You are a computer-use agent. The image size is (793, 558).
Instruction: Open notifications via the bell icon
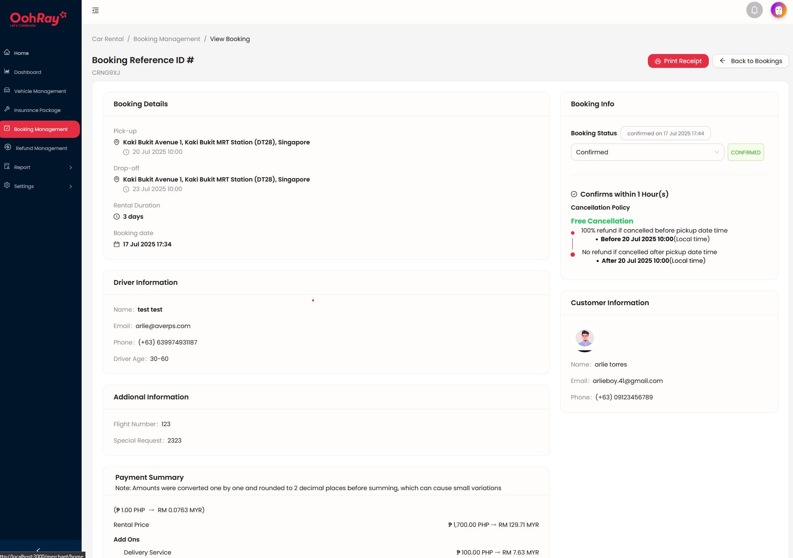pos(755,10)
